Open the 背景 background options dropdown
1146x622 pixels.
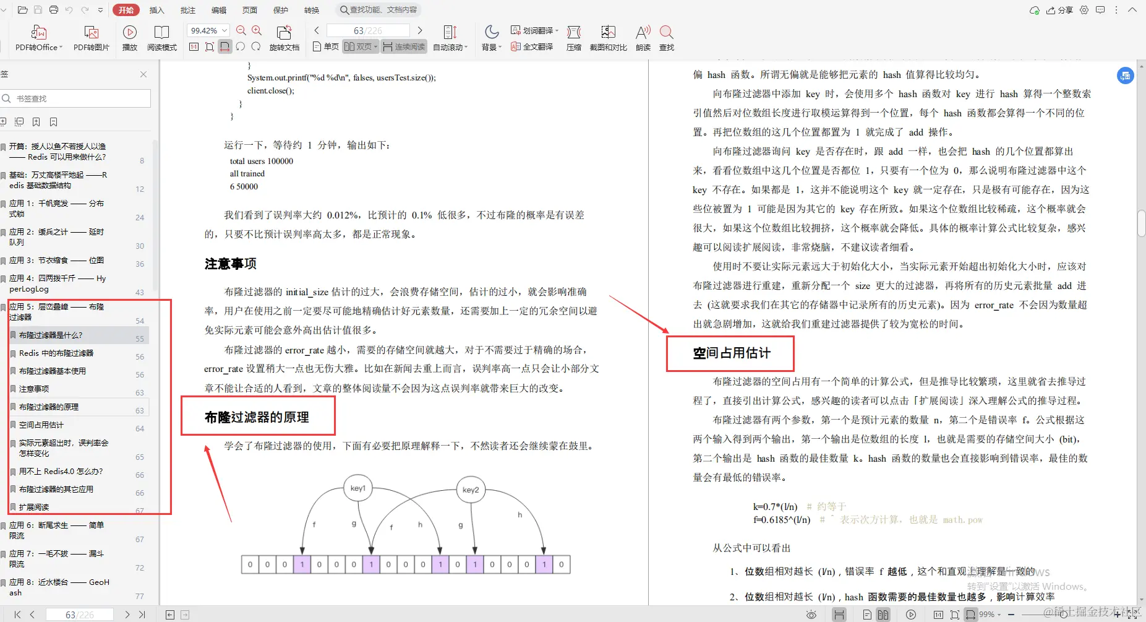point(490,38)
